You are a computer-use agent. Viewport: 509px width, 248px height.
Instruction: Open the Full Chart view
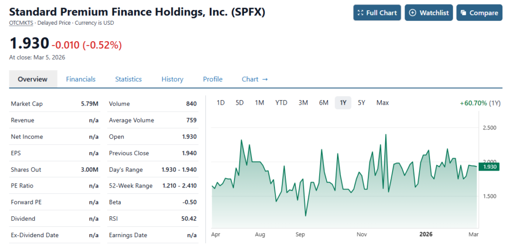pos(377,13)
